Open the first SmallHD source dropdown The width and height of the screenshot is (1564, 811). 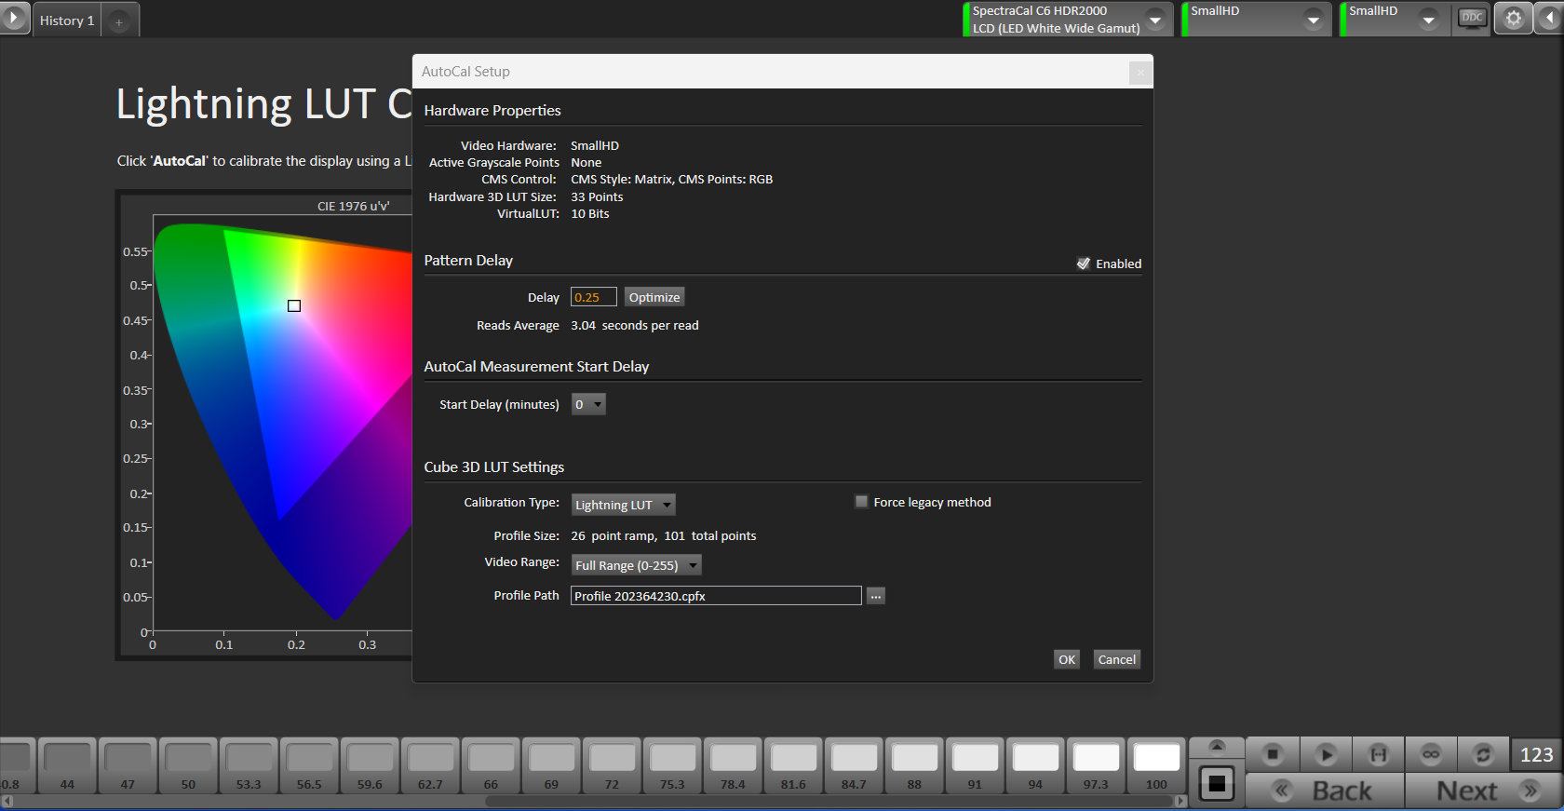[x=1313, y=20]
